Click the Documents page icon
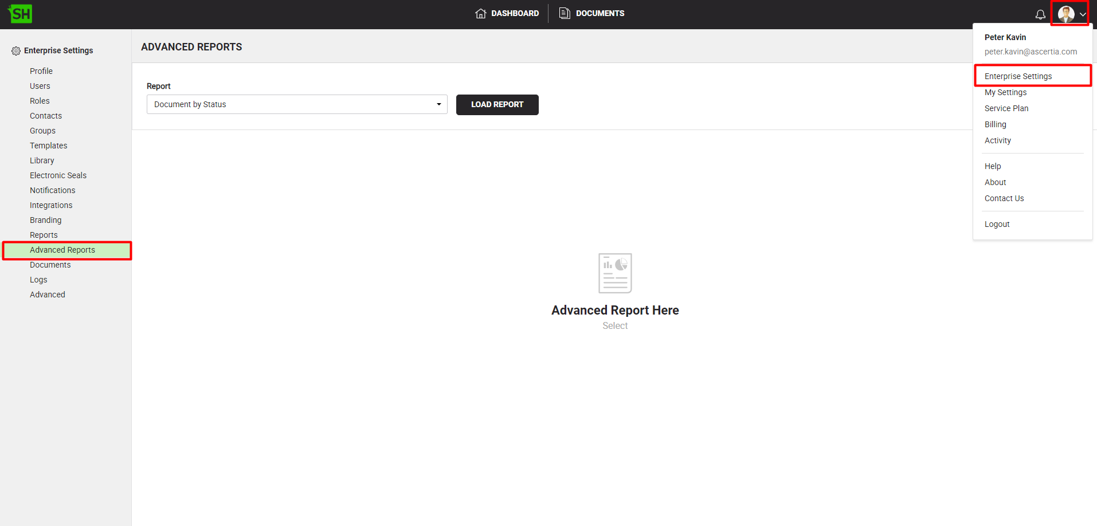Screen dimensions: 1097x526 (565, 13)
